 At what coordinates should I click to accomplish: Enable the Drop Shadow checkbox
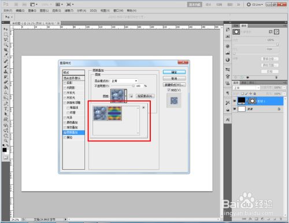pos(65,83)
